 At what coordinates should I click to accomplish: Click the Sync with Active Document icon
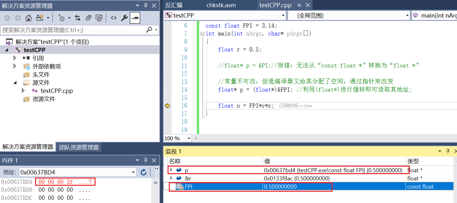pyautogui.click(x=78, y=18)
